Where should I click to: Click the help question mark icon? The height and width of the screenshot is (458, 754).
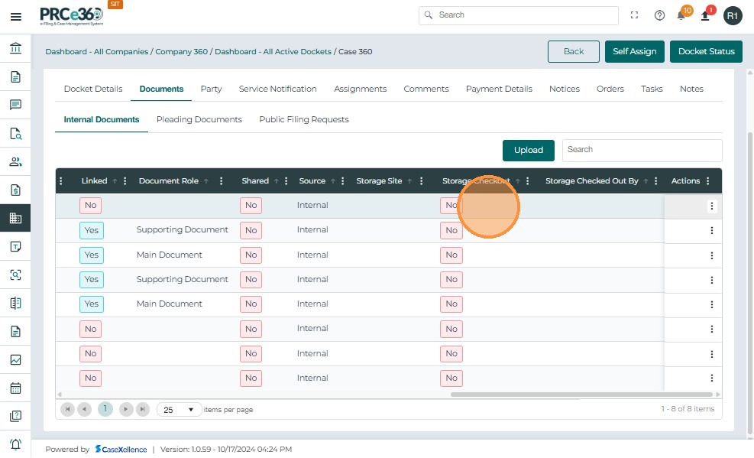click(659, 15)
